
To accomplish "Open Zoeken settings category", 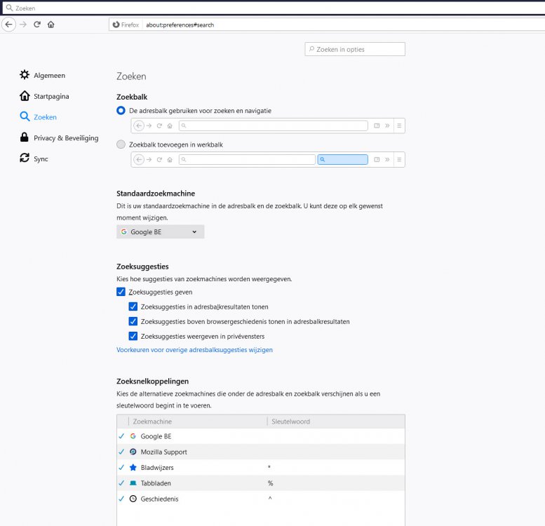I will tap(45, 117).
